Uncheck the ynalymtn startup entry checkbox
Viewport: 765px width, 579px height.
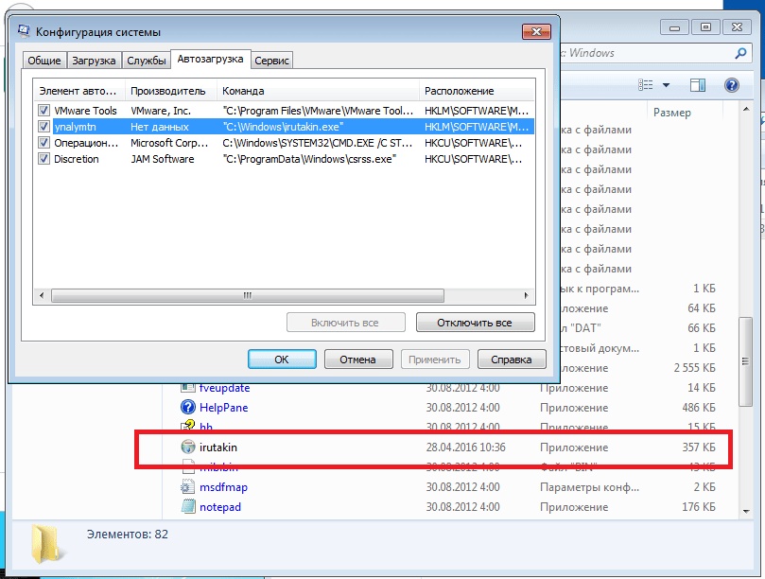(43, 127)
